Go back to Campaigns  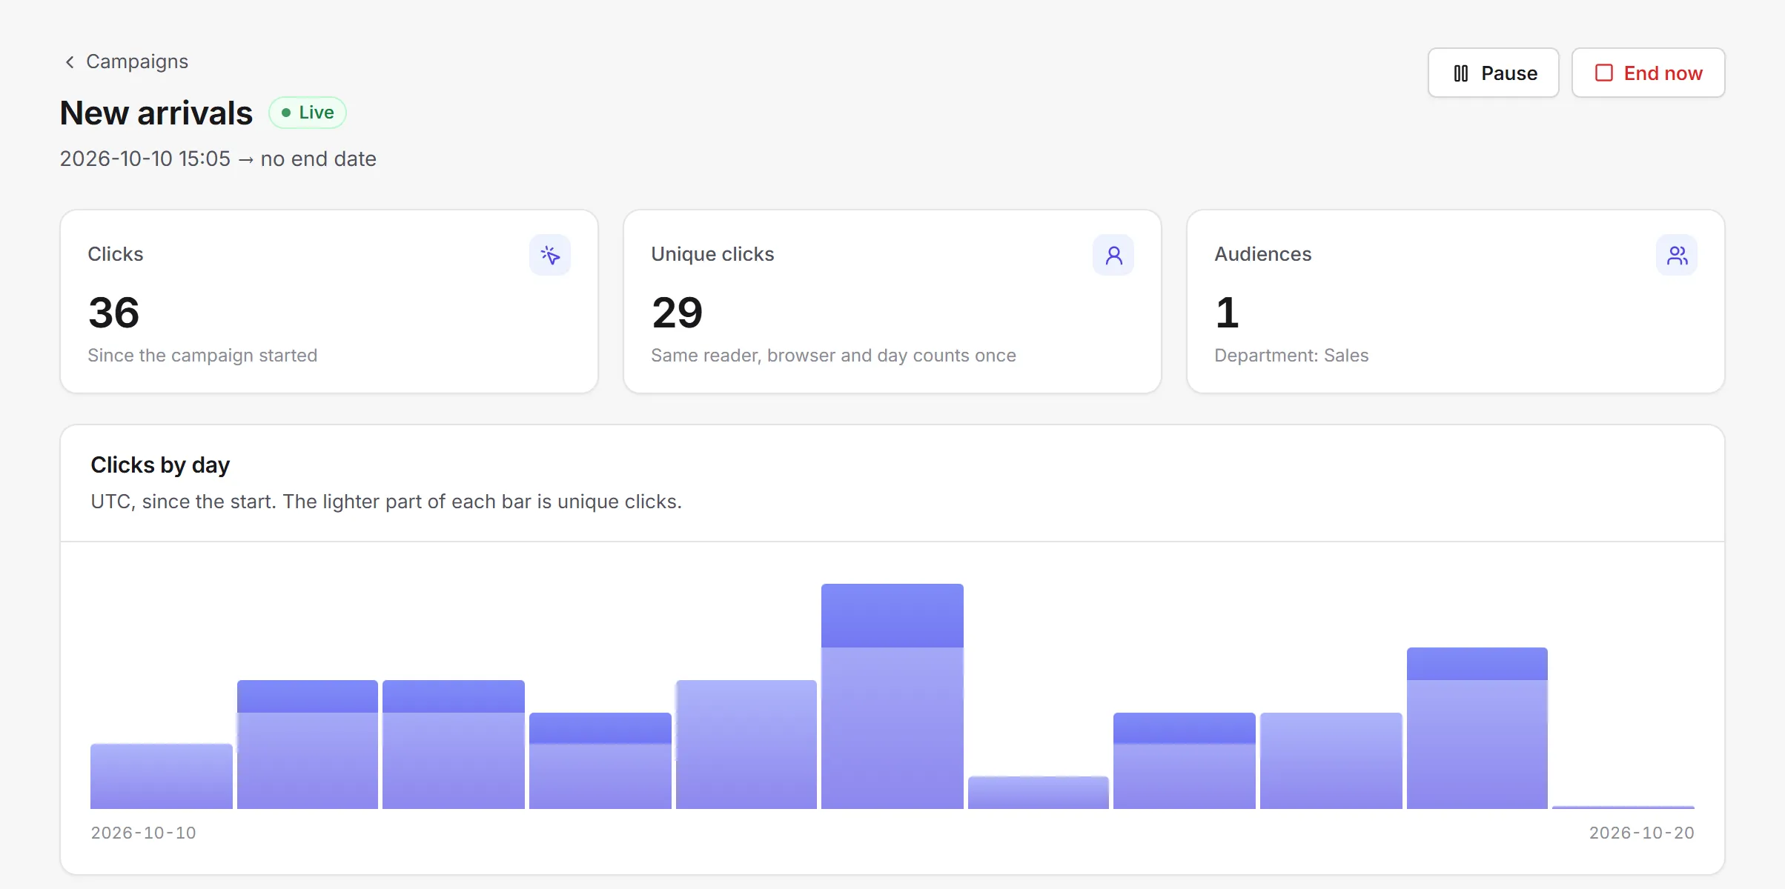click(126, 61)
